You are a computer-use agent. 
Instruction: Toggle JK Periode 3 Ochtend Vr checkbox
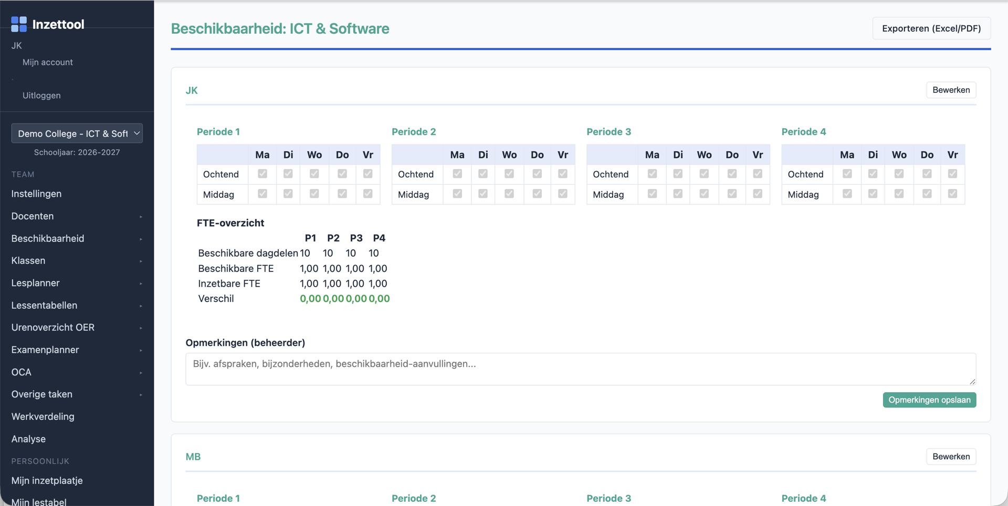pos(758,174)
